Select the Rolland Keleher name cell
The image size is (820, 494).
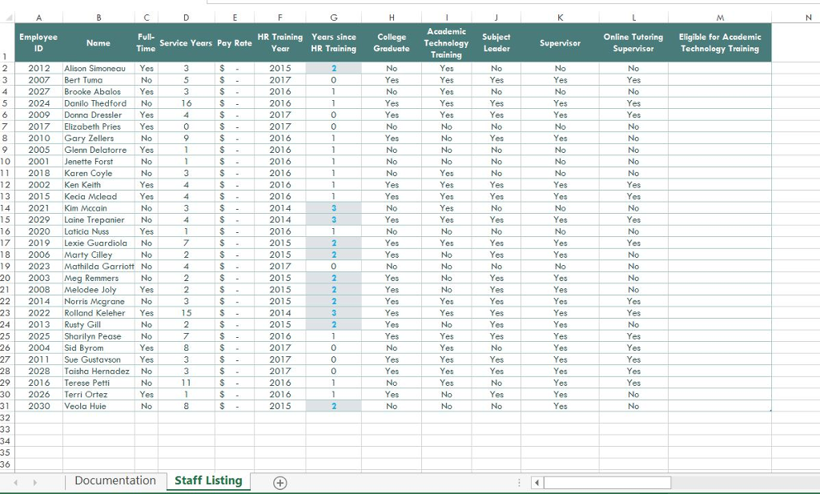pos(98,312)
